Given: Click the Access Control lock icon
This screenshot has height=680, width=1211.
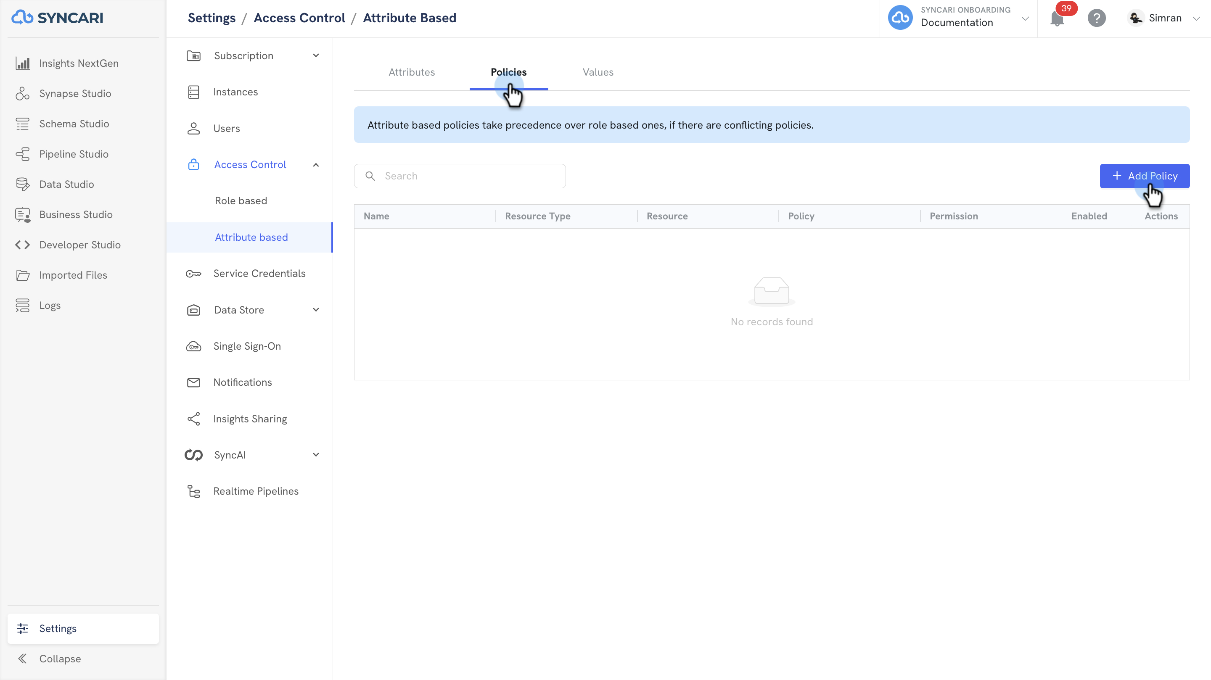Looking at the screenshot, I should point(194,164).
